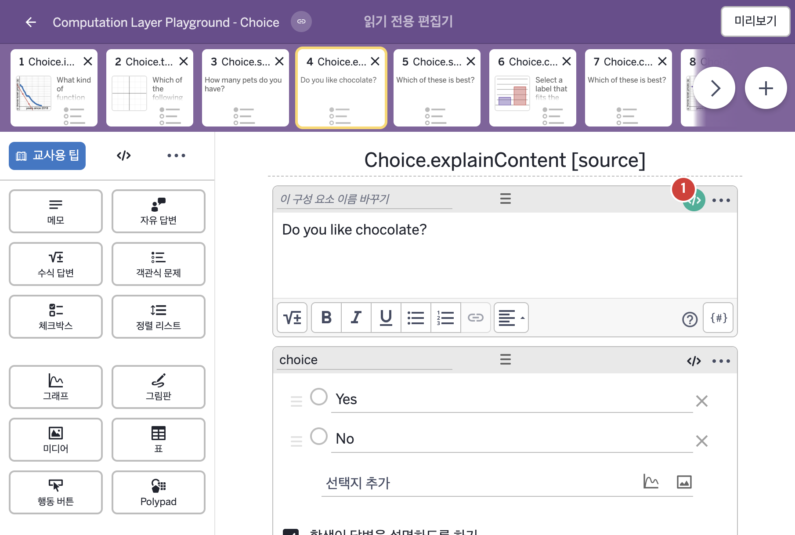
Task: Open 교사용 팁 teacher tips
Action: (x=47, y=155)
